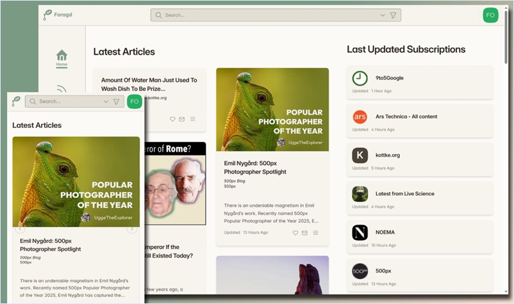Expand the mobile search bar dropdown chevron
The image size is (514, 304).
tap(106, 102)
